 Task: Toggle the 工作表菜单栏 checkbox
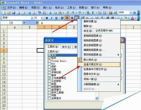(x=49, y=78)
